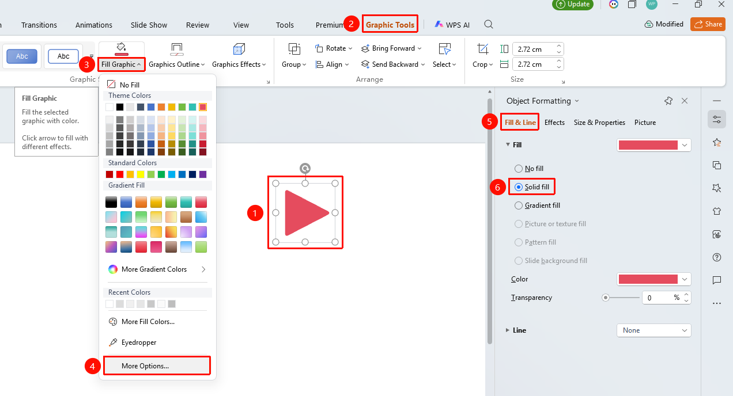Viewport: 733px width, 396px height.
Task: Open More Gradient Colors submenu
Action: [157, 269]
